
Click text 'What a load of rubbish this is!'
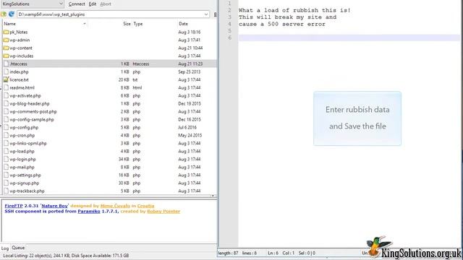click(x=294, y=10)
